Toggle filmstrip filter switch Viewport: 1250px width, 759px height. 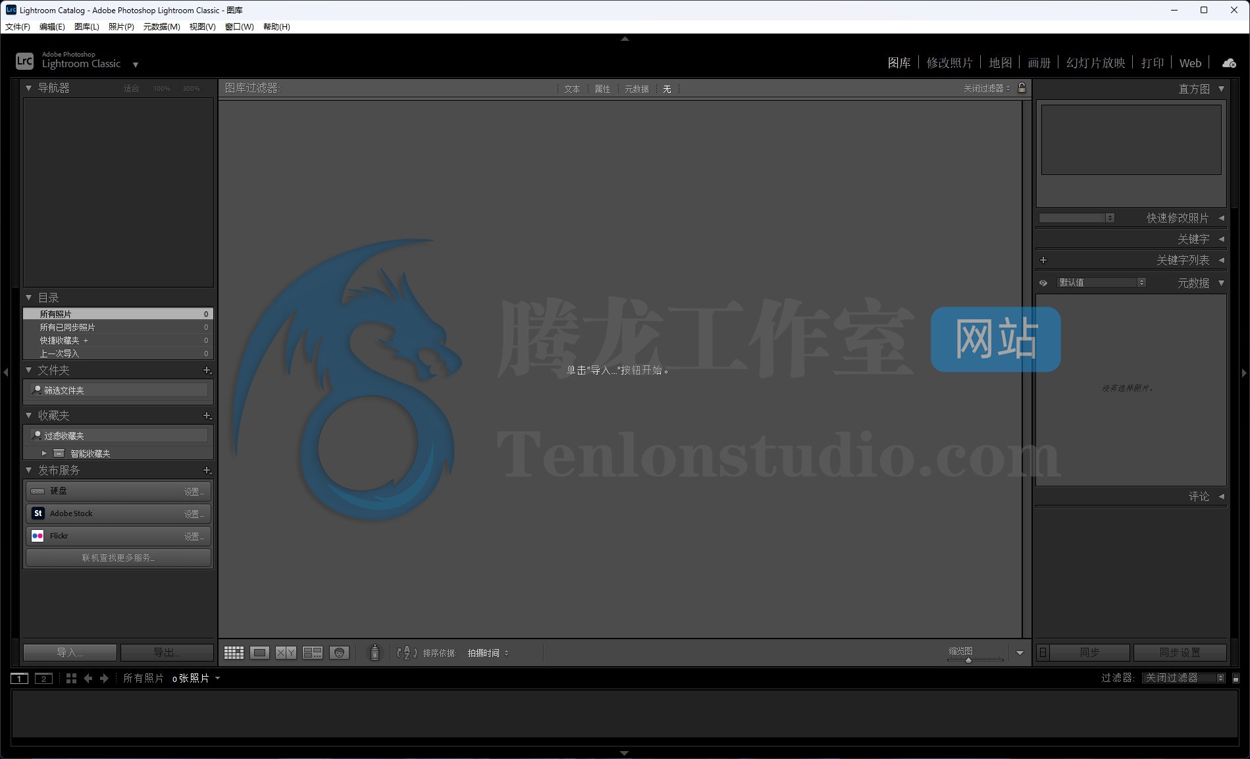pos(1236,678)
